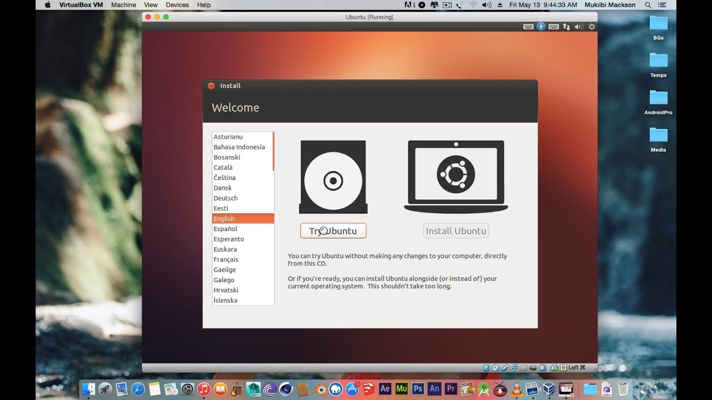
Task: Open the Ubuntu panel network arrows indicator
Action: (x=566, y=26)
